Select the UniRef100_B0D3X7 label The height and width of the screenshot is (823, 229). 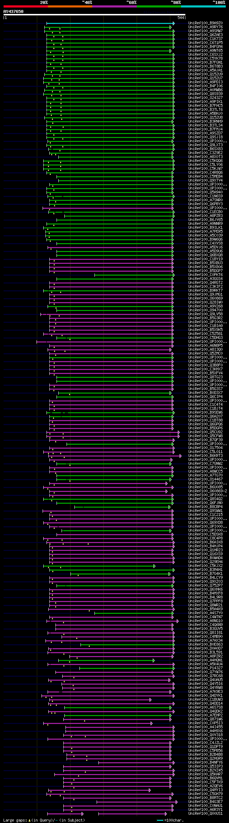(205, 393)
